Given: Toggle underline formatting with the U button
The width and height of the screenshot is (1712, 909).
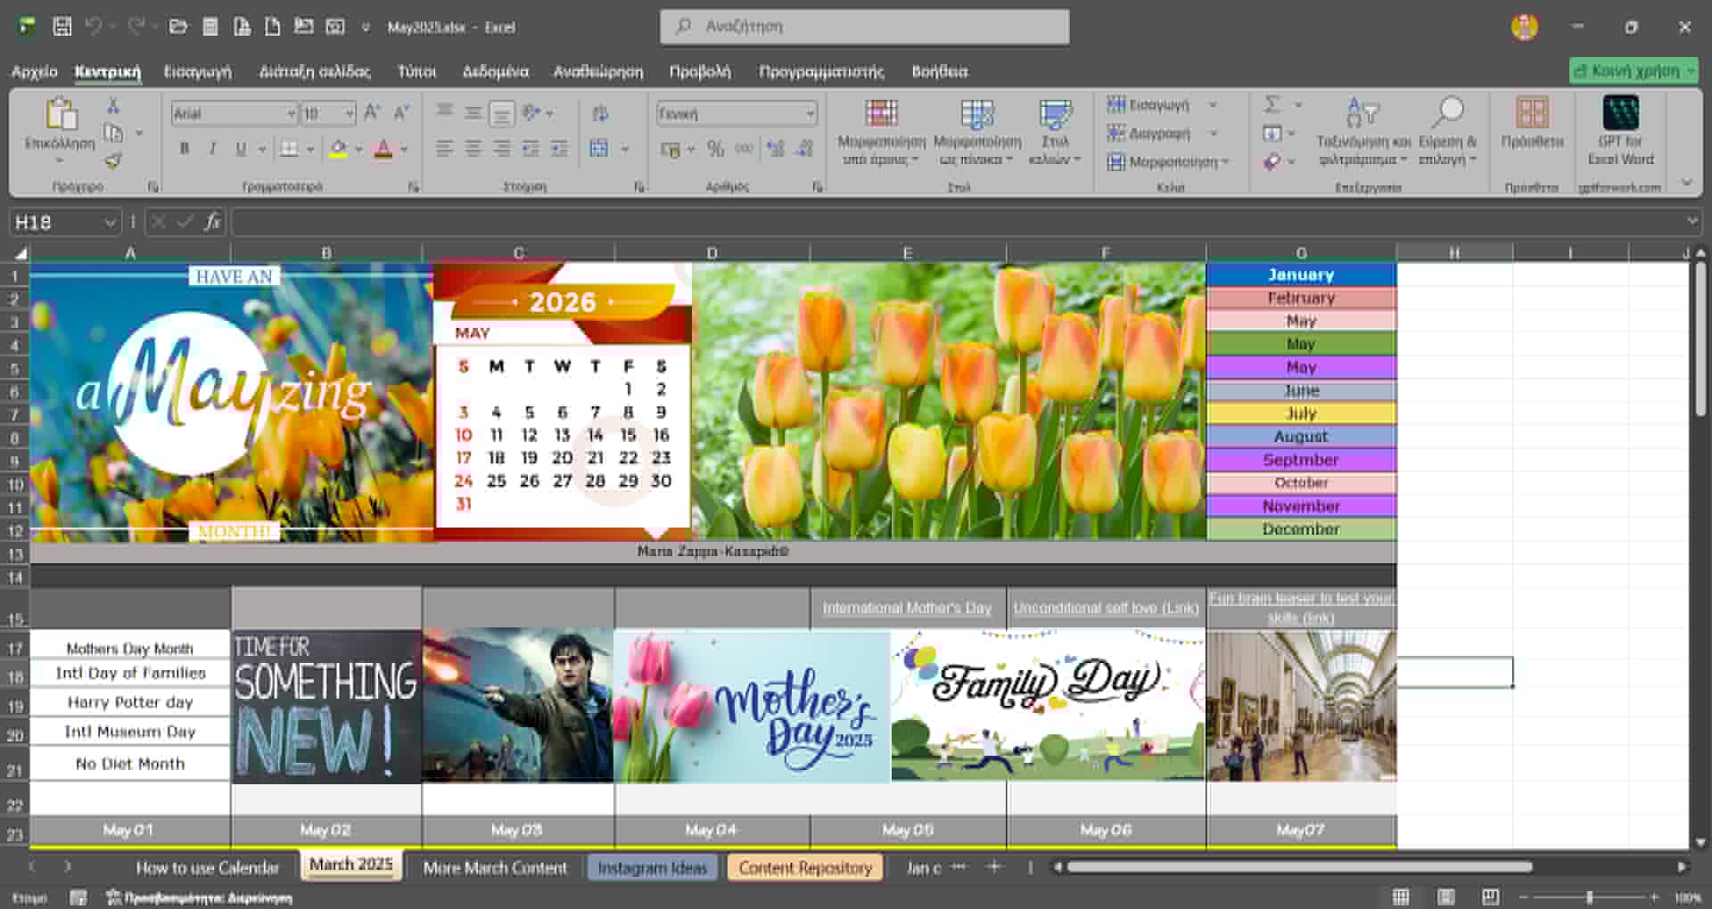Looking at the screenshot, I should pos(241,149).
